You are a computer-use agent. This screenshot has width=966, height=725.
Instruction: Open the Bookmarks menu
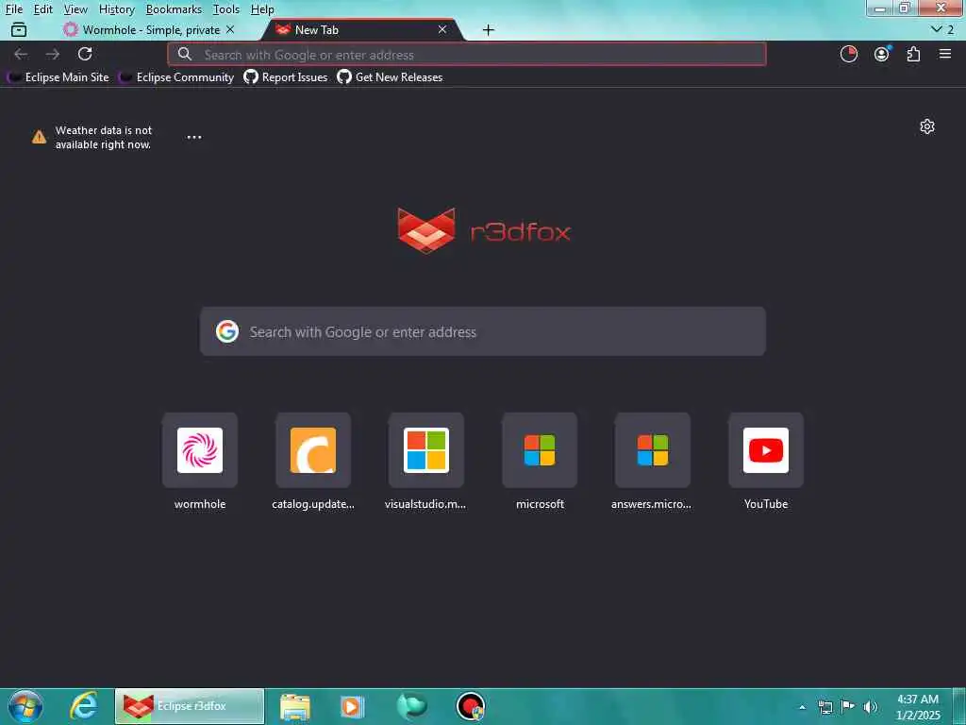(174, 9)
